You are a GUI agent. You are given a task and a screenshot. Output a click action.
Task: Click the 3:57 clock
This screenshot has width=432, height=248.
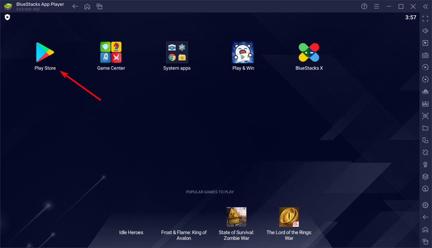[411, 18]
